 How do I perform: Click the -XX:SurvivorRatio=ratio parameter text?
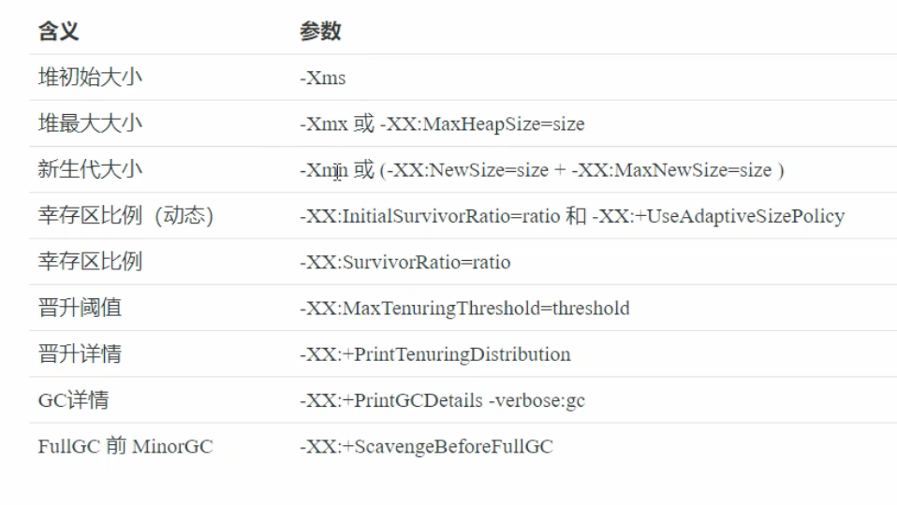coord(404,263)
